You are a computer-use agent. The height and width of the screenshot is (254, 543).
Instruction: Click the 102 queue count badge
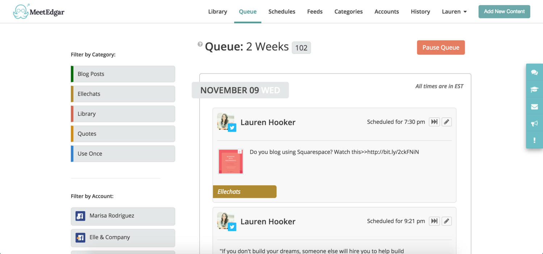point(301,48)
